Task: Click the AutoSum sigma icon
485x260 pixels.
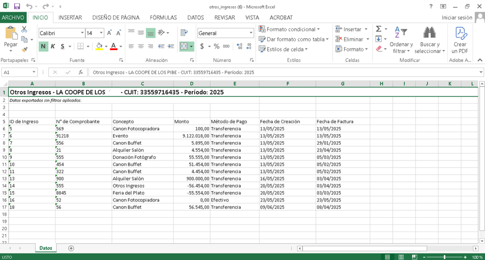Action: coord(378,29)
